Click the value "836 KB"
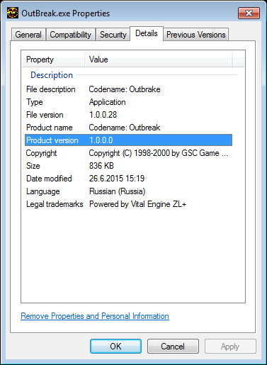Viewport: 267px width, 365px height. 101,166
